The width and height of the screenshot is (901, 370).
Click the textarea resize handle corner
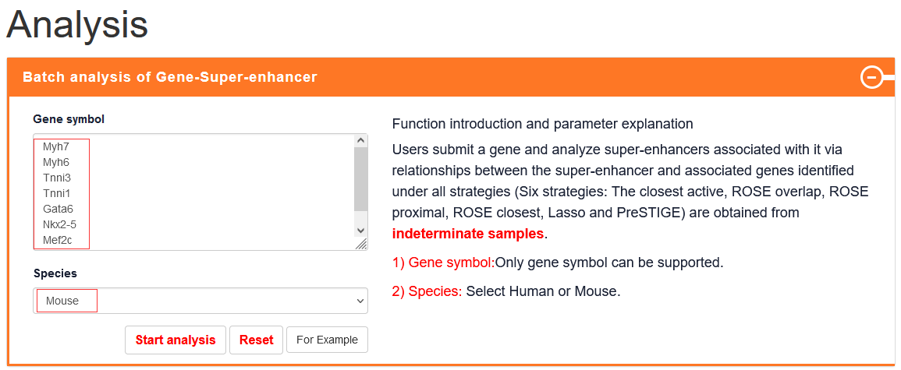pyautogui.click(x=361, y=245)
